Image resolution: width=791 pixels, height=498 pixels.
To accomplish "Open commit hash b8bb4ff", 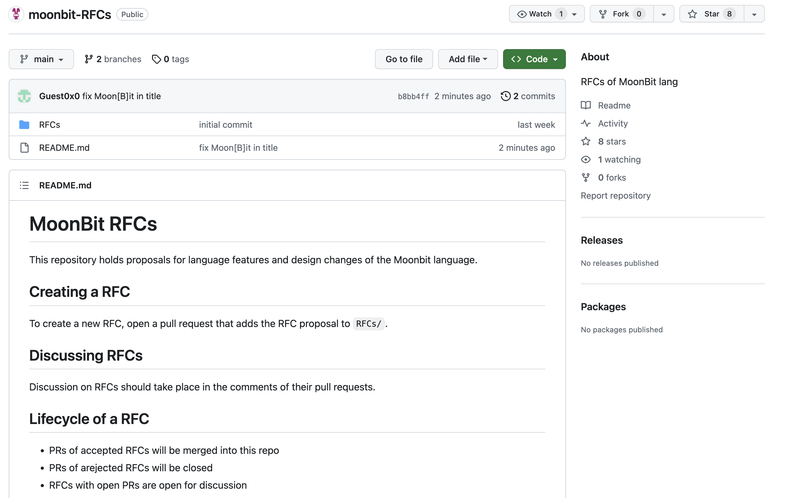I will pyautogui.click(x=413, y=97).
